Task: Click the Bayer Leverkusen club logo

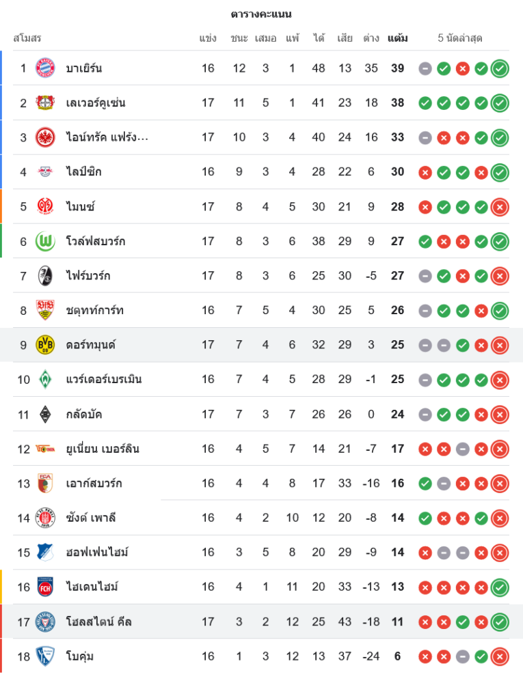Action: (45, 103)
